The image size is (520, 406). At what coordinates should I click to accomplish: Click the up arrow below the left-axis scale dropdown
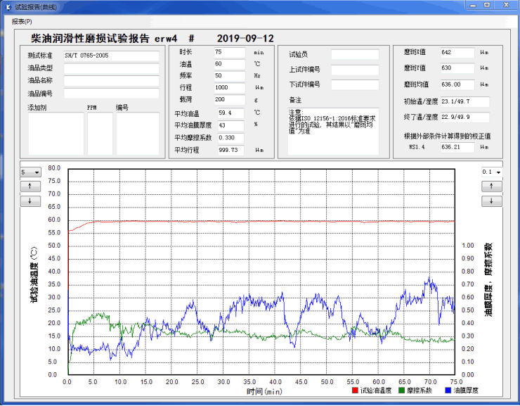(30, 186)
